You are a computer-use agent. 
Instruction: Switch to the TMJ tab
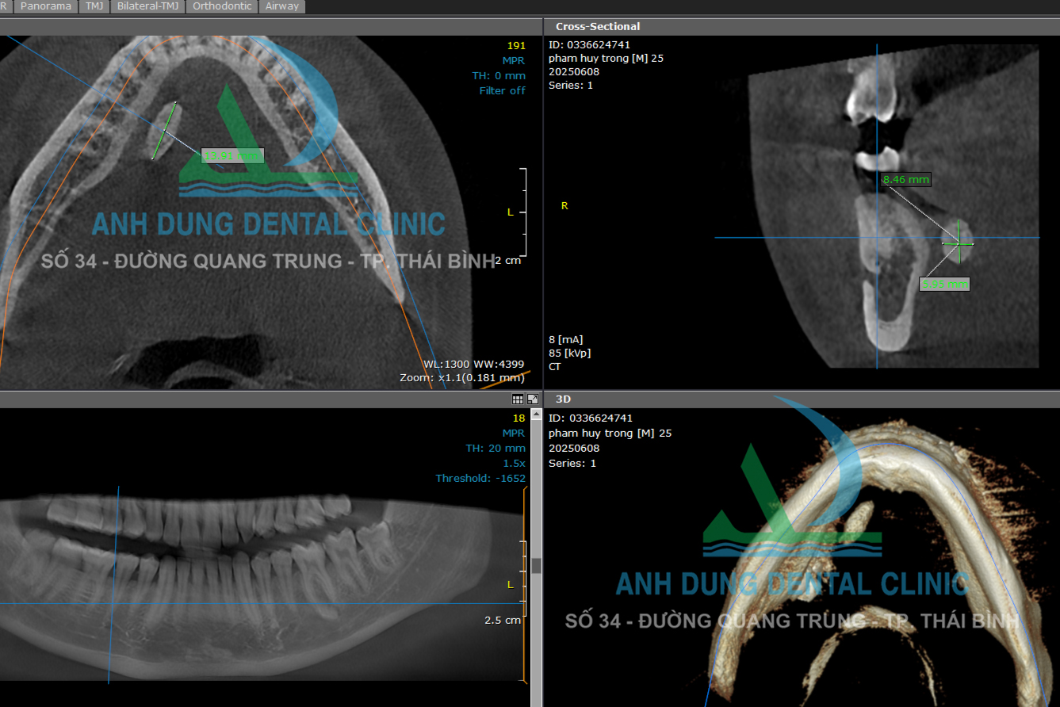(94, 6)
